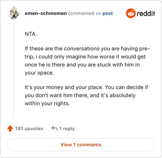Click the line starting "If these are the conversations"

click(87, 49)
